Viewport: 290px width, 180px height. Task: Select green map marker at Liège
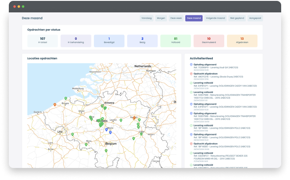(x=141, y=134)
